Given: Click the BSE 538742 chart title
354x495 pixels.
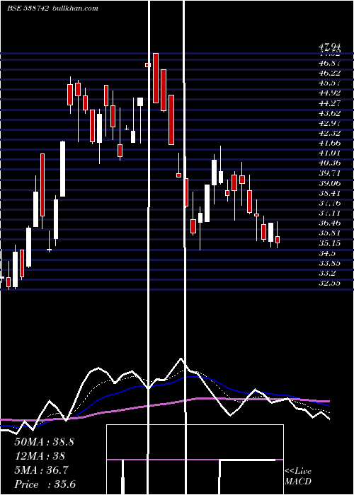Looking at the screenshot, I should coord(28,8).
